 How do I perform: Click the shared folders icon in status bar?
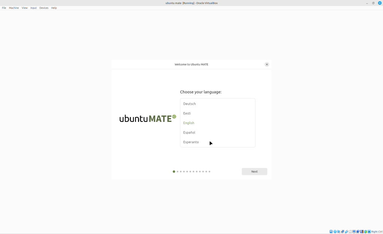tap(350, 231)
